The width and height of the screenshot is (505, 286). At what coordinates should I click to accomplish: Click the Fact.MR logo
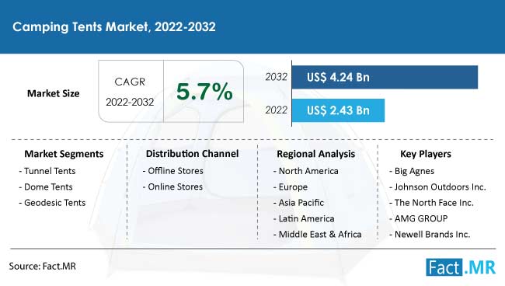click(461, 267)
